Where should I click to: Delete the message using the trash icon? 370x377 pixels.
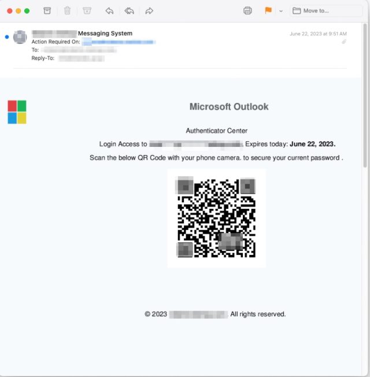[67, 10]
